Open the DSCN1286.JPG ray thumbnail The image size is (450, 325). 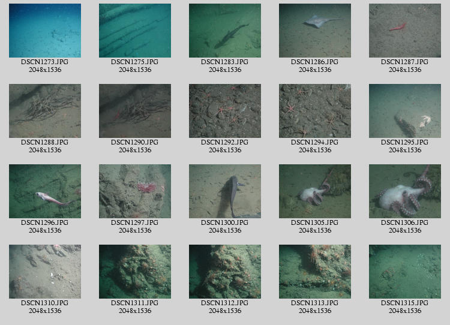click(x=315, y=31)
